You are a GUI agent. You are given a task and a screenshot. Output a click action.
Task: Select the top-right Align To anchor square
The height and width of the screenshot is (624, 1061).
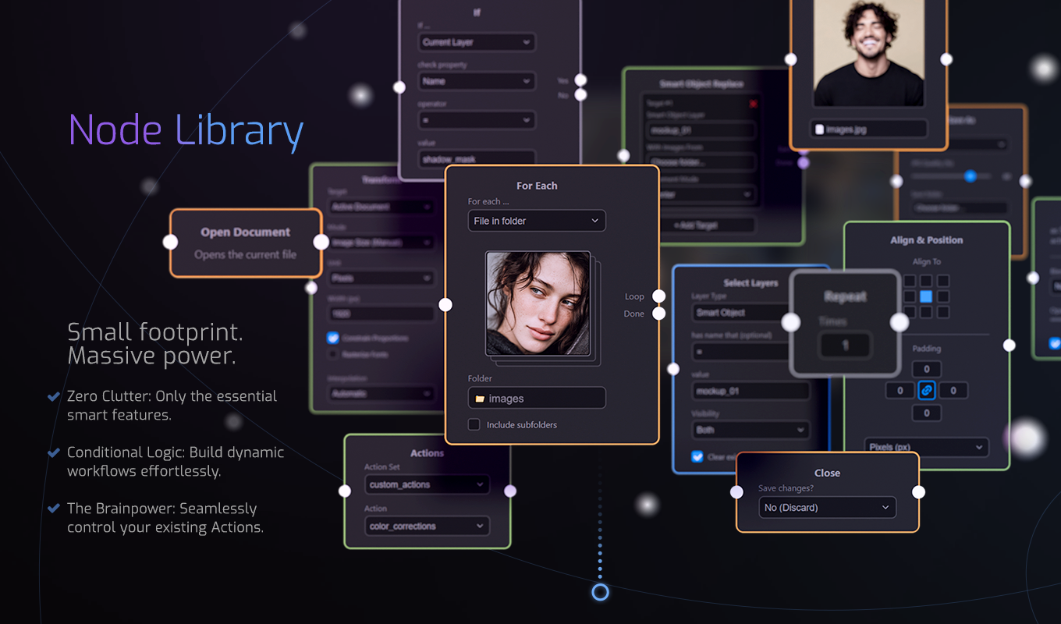[943, 281]
